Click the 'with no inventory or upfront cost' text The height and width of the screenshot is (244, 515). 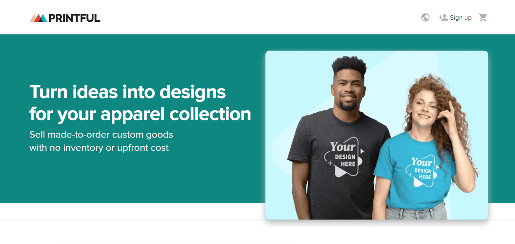pos(99,148)
